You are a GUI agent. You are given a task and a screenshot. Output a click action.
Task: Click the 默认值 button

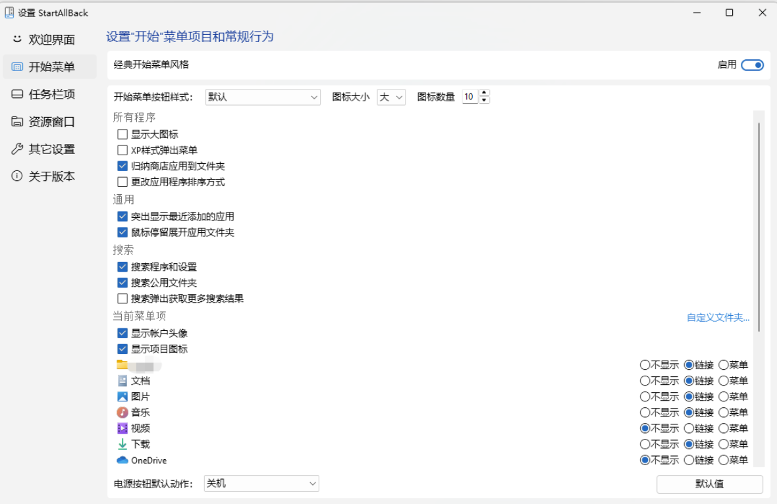[x=709, y=484]
